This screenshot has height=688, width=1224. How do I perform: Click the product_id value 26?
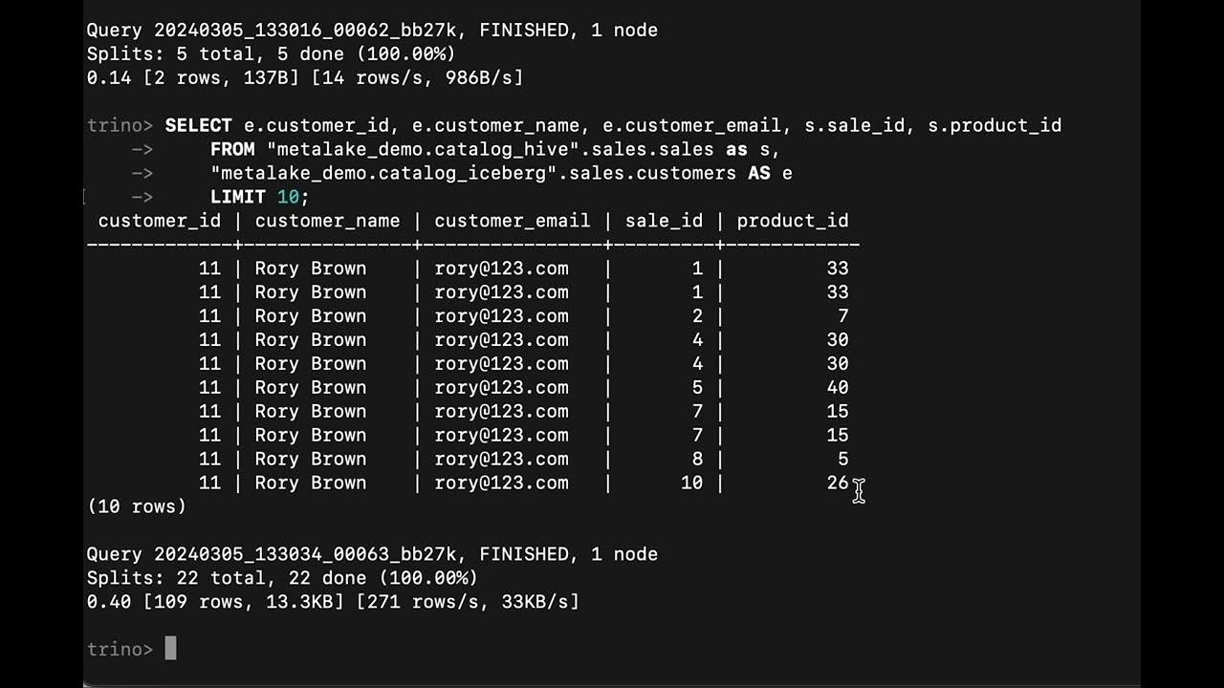[837, 483]
